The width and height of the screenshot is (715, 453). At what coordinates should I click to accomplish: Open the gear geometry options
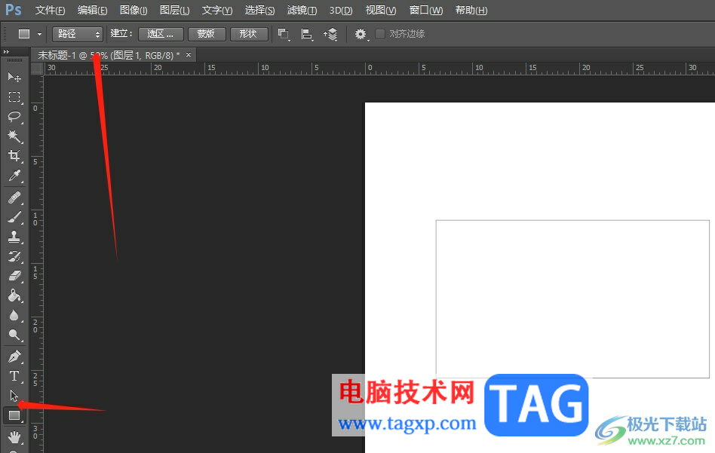click(361, 34)
